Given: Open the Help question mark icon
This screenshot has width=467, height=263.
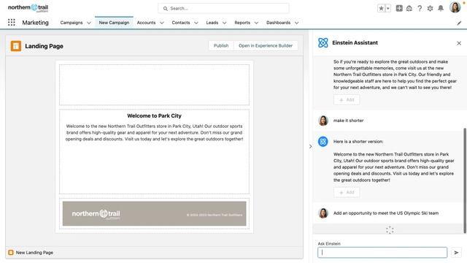Looking at the screenshot, I should [x=420, y=8].
